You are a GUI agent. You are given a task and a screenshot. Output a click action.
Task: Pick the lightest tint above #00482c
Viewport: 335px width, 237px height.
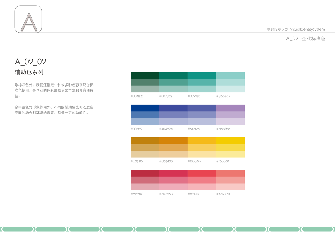pos(145,89)
